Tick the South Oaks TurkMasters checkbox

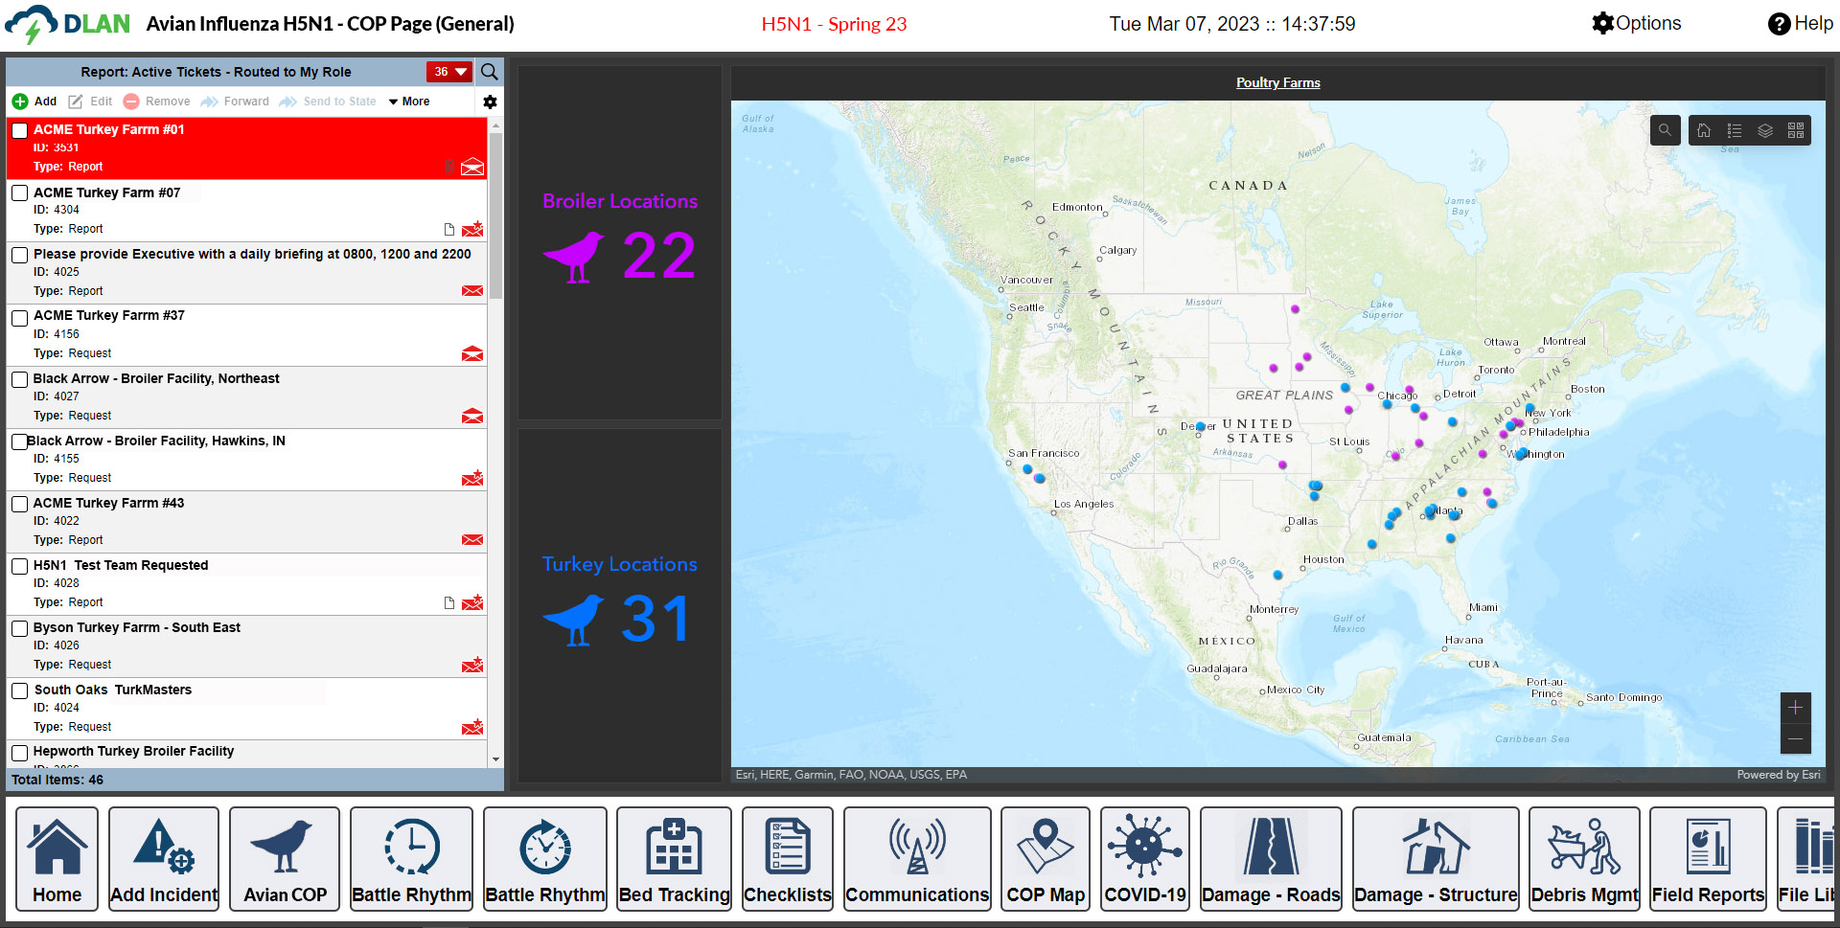click(19, 690)
